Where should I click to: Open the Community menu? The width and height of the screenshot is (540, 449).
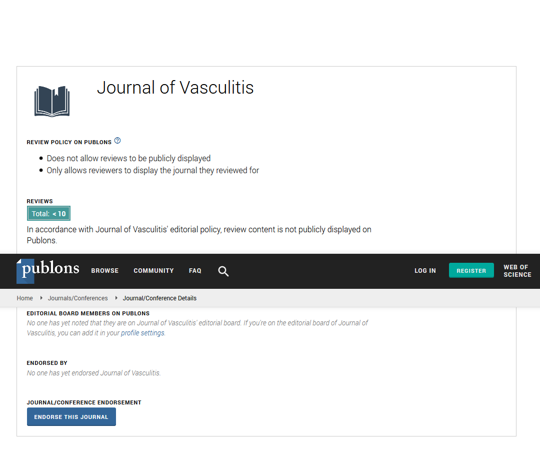point(153,271)
